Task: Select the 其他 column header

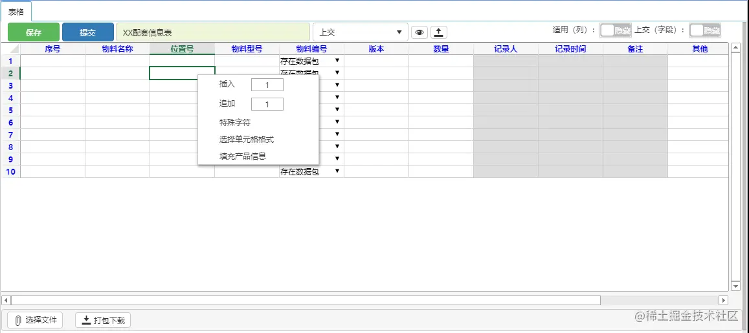Action: (x=699, y=48)
